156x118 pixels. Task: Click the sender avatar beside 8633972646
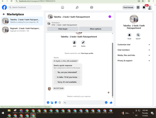49,89
